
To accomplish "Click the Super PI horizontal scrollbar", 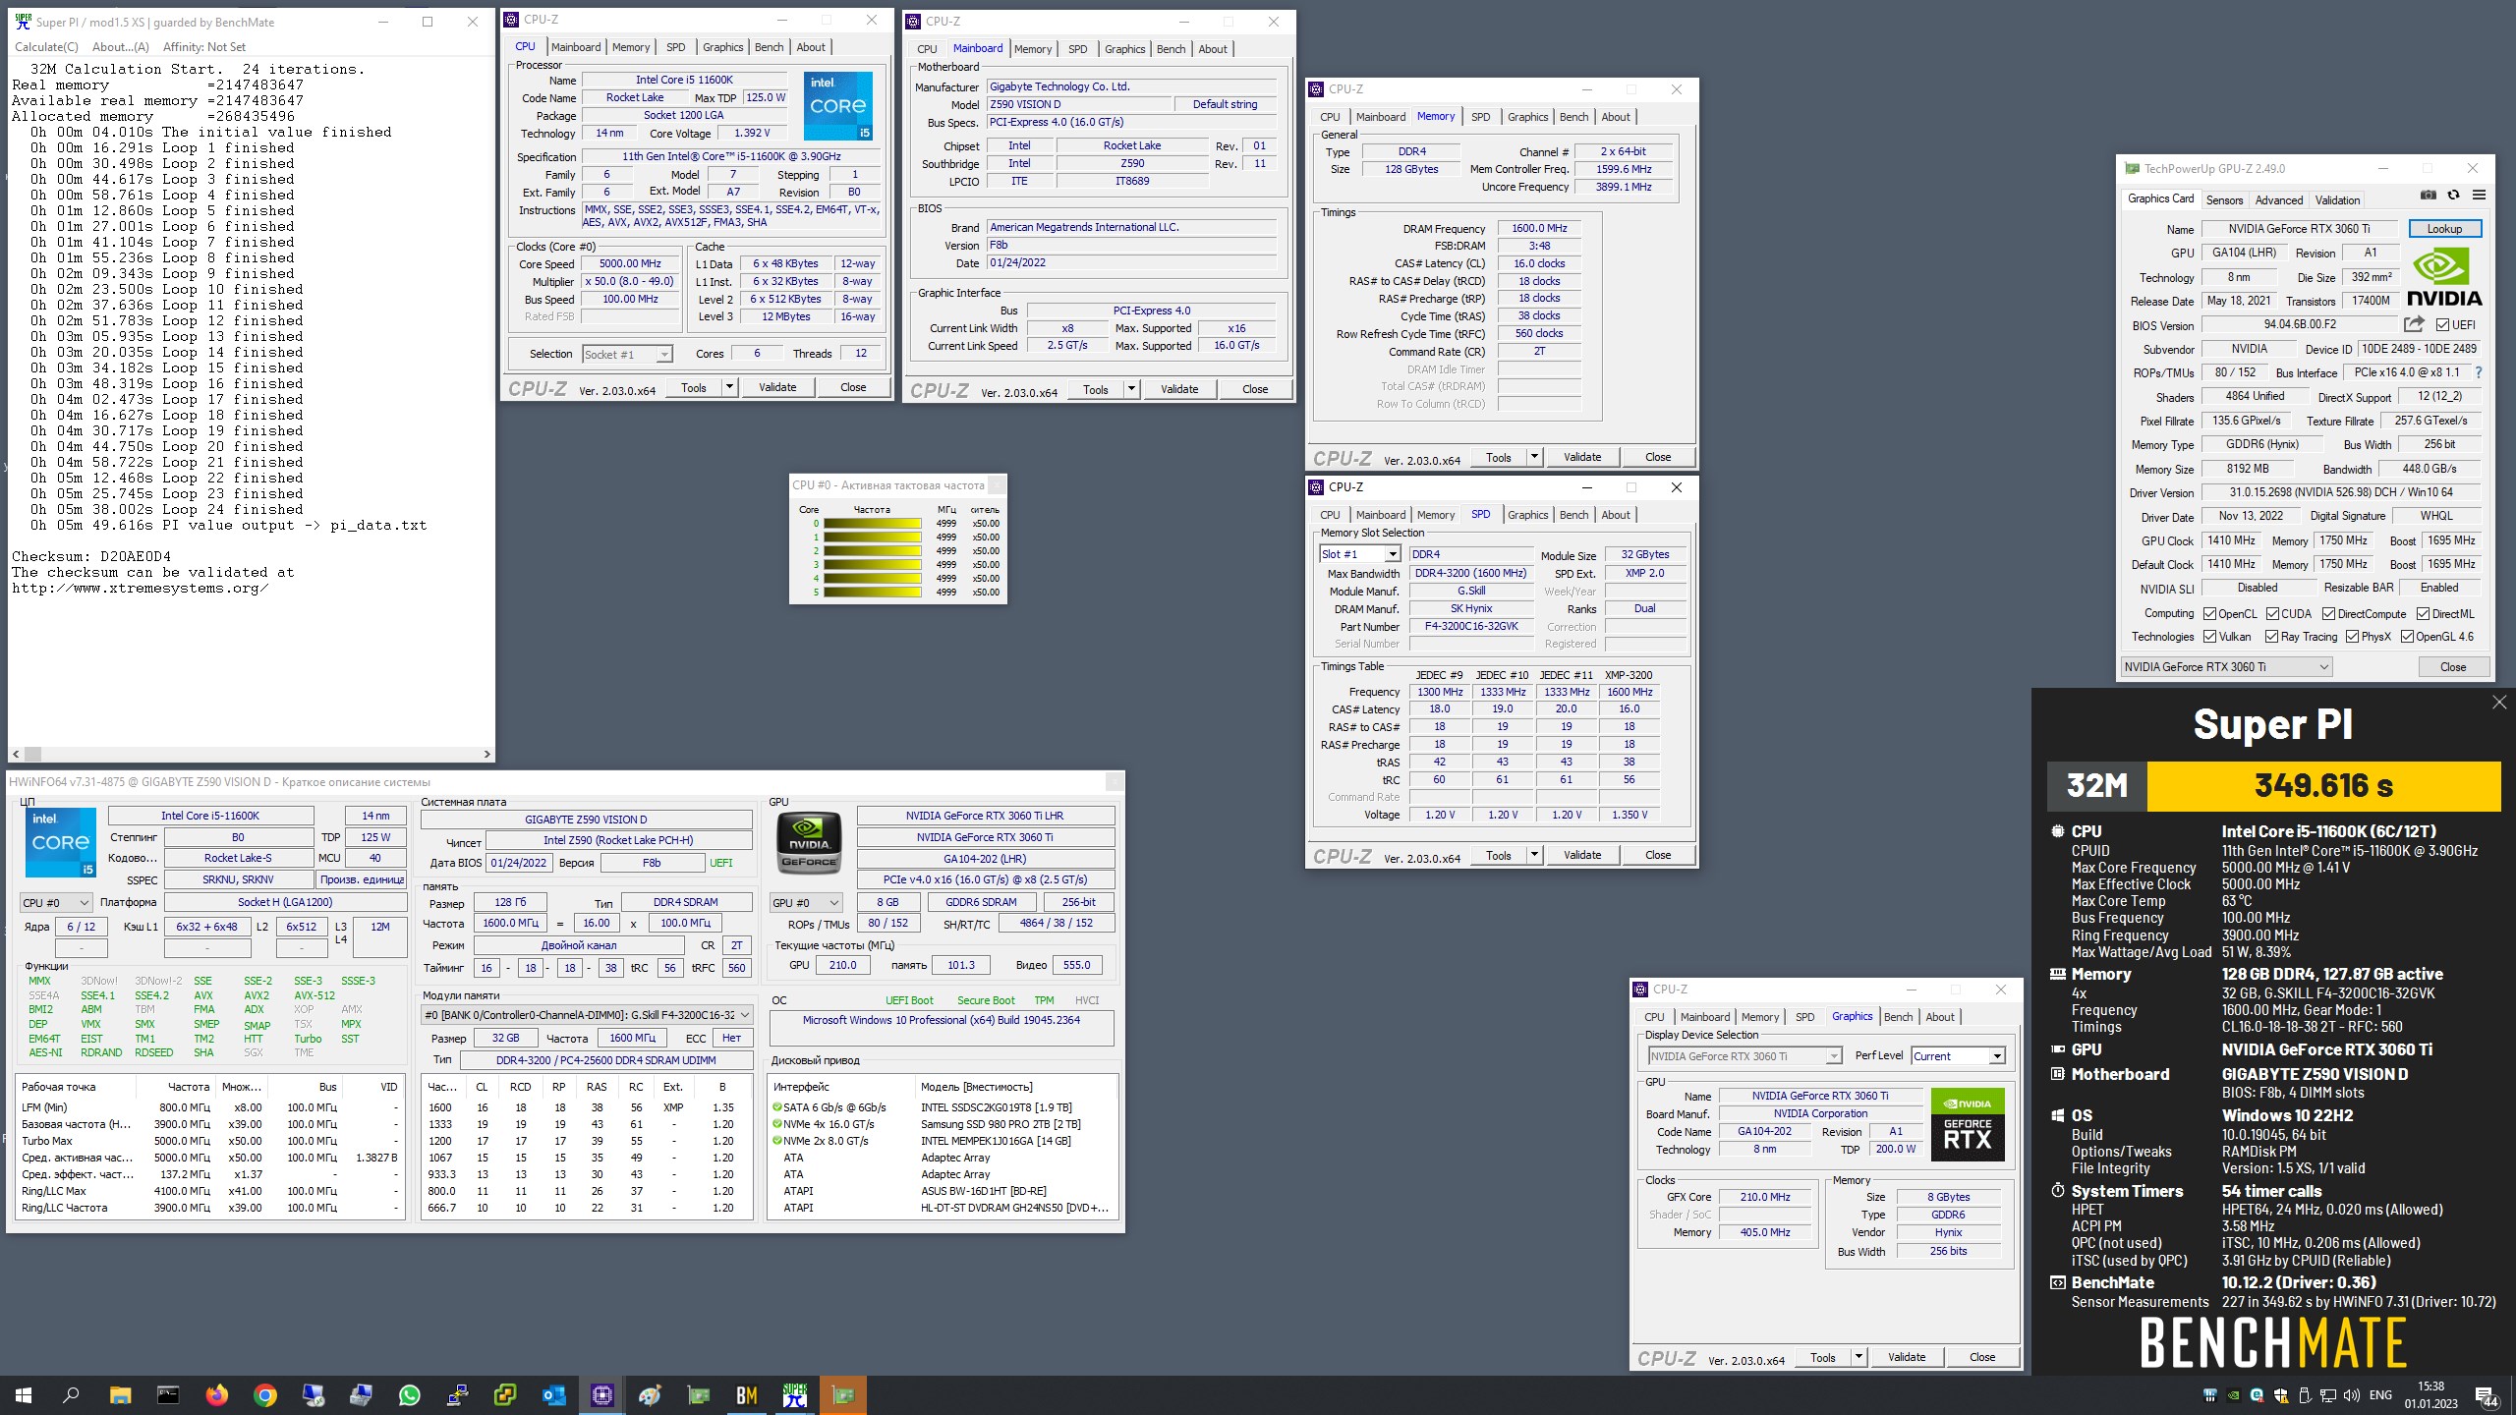I will click(x=251, y=754).
